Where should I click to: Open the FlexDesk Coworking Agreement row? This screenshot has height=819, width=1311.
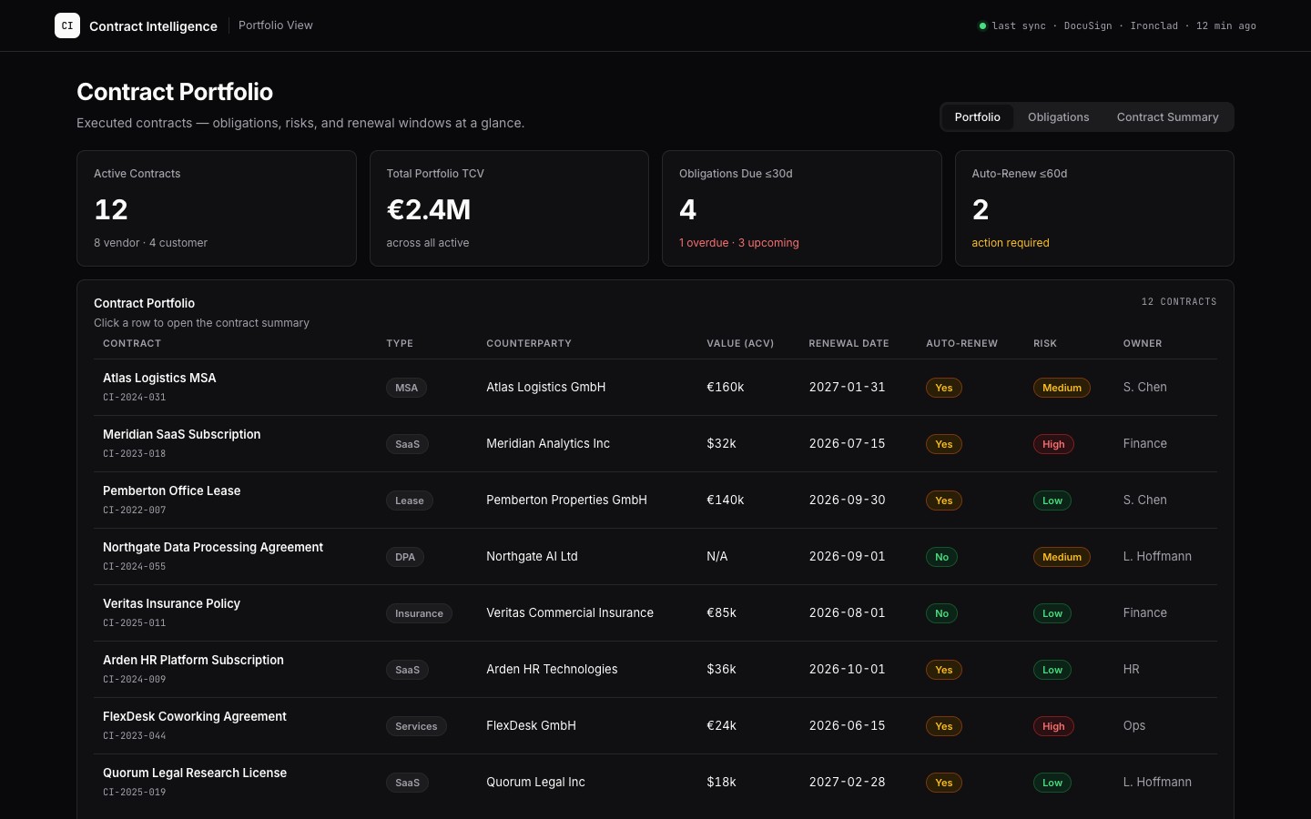655,726
